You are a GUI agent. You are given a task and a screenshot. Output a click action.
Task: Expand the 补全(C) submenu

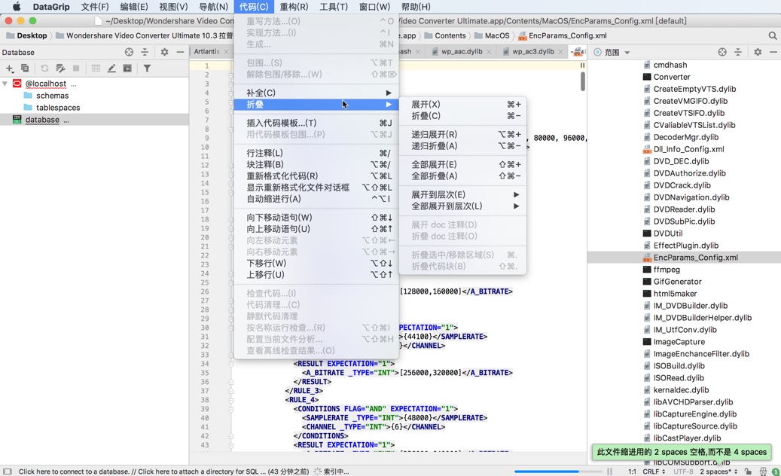pyautogui.click(x=316, y=93)
